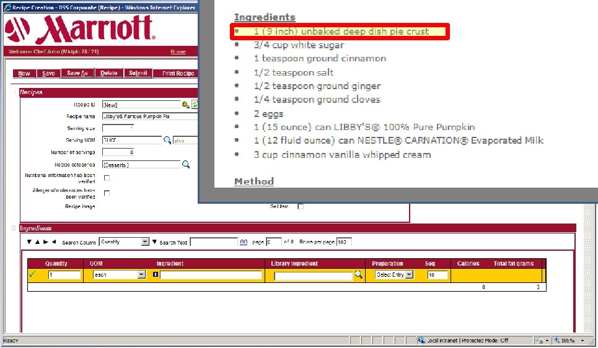The height and width of the screenshot is (348, 598).
Task: Click the Save menu button
Action: (48, 73)
